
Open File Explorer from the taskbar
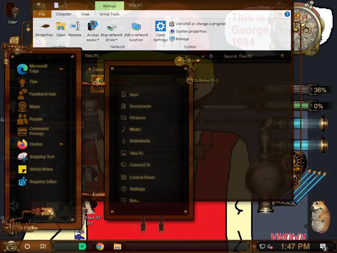(117, 246)
